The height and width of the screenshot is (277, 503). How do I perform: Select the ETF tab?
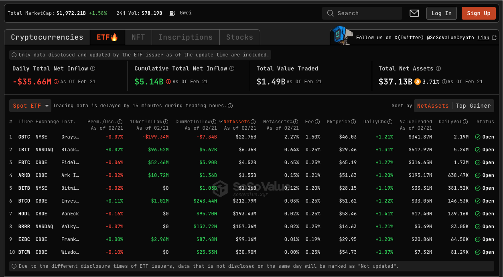click(107, 37)
